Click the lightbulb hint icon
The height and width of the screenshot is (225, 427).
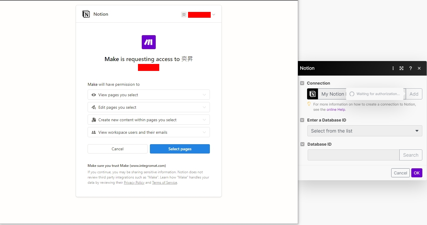(309, 104)
